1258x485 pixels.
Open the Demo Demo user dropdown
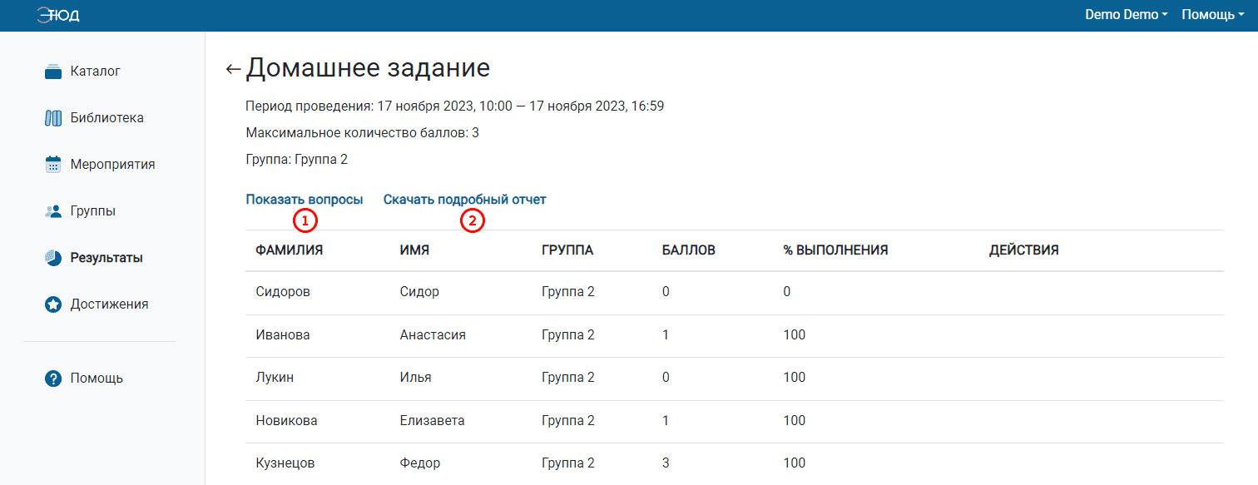point(1127,15)
